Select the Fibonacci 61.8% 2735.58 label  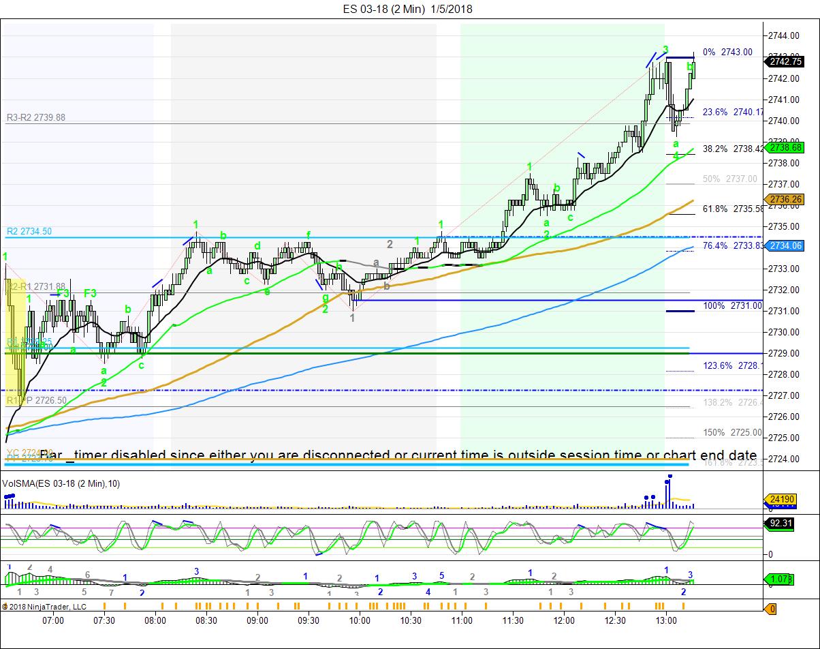pos(733,209)
